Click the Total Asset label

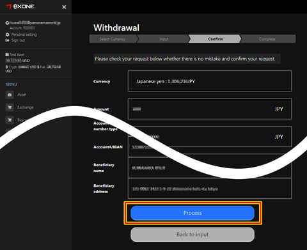(17, 54)
